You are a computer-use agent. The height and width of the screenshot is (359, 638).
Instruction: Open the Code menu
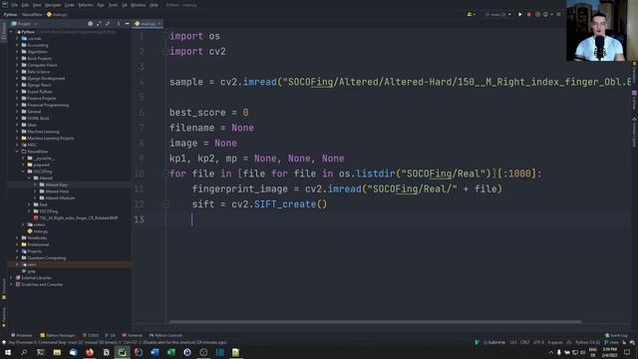coord(70,5)
